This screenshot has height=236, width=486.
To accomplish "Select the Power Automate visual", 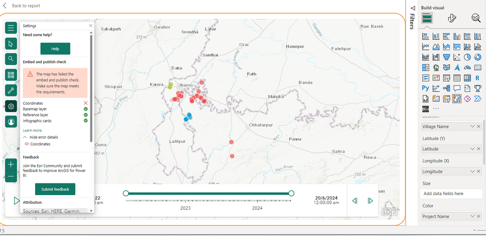I will pyautogui.click(x=478, y=99).
